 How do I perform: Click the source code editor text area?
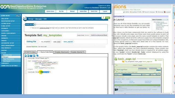(x=66, y=76)
